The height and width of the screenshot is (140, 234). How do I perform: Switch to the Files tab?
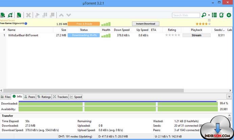[x=5, y=97]
